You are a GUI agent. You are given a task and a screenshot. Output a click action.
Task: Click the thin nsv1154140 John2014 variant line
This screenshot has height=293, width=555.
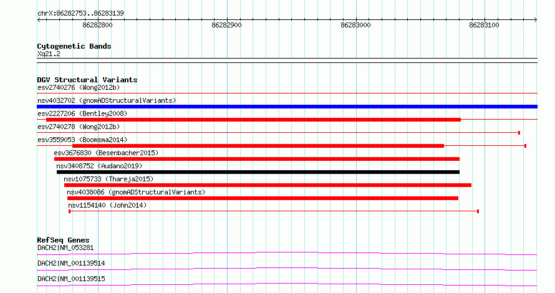pos(274,211)
